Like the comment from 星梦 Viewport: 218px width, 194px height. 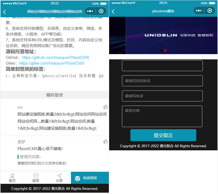pos(105,141)
